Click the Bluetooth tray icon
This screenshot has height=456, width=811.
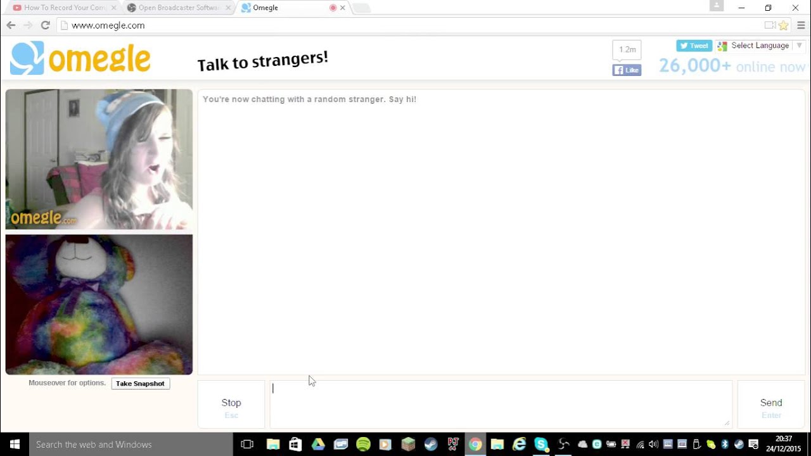tap(725, 444)
